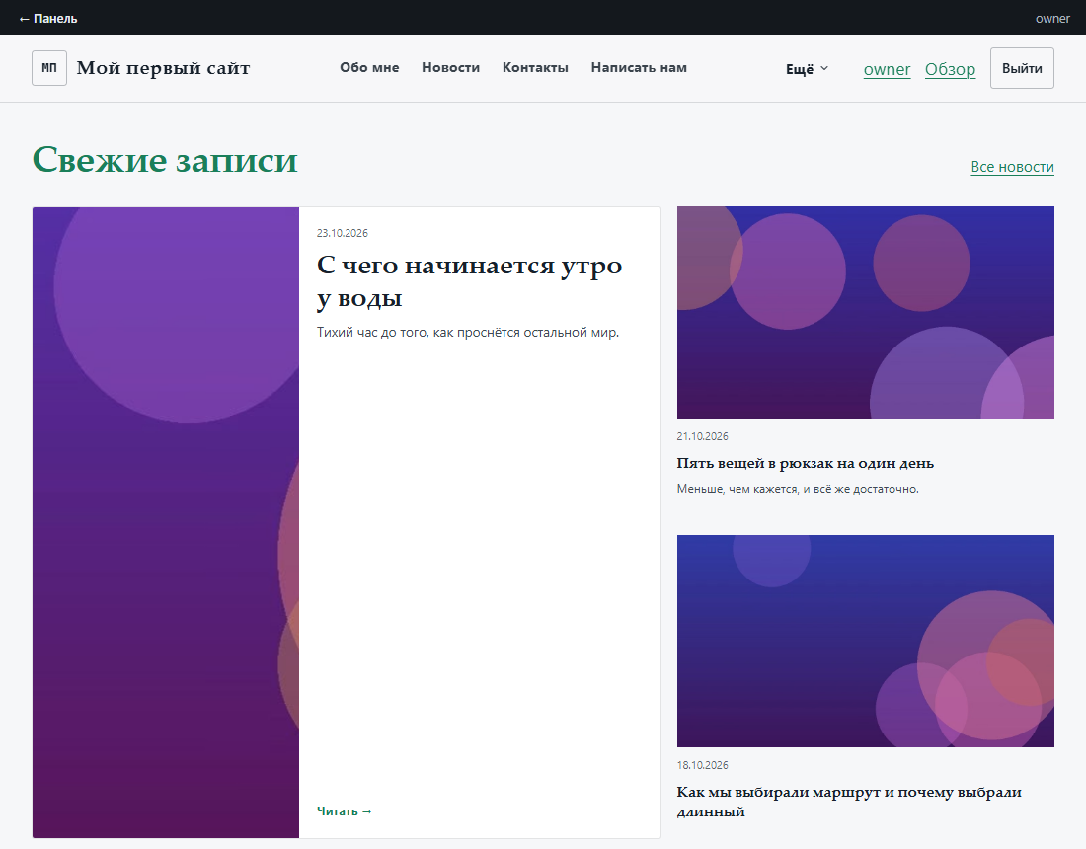The image size is (1086, 849).
Task: Click the date 23.10.2026
Action: (343, 233)
